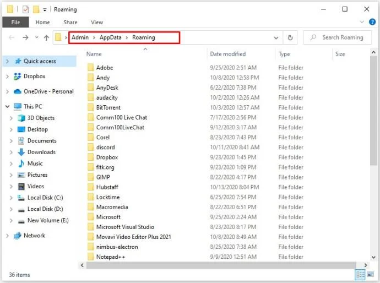Open Desktop icon in the sidebar
The image size is (380, 283).
pyautogui.click(x=21, y=129)
